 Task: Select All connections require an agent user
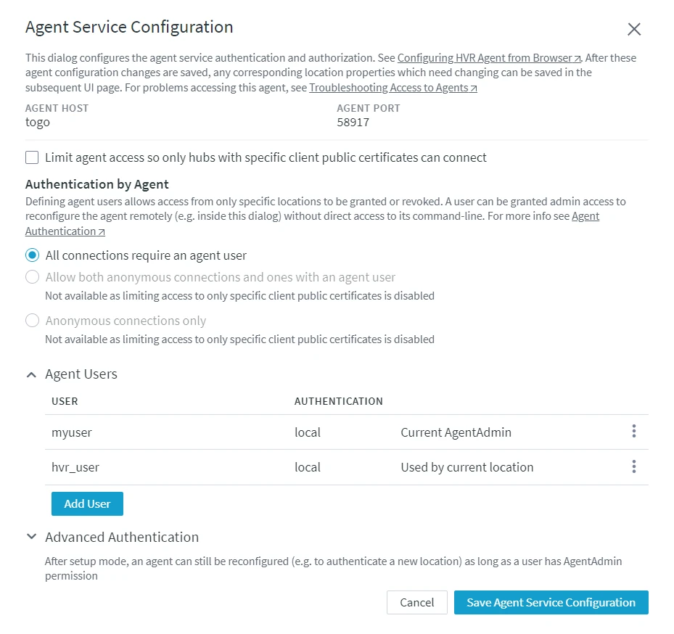point(31,255)
